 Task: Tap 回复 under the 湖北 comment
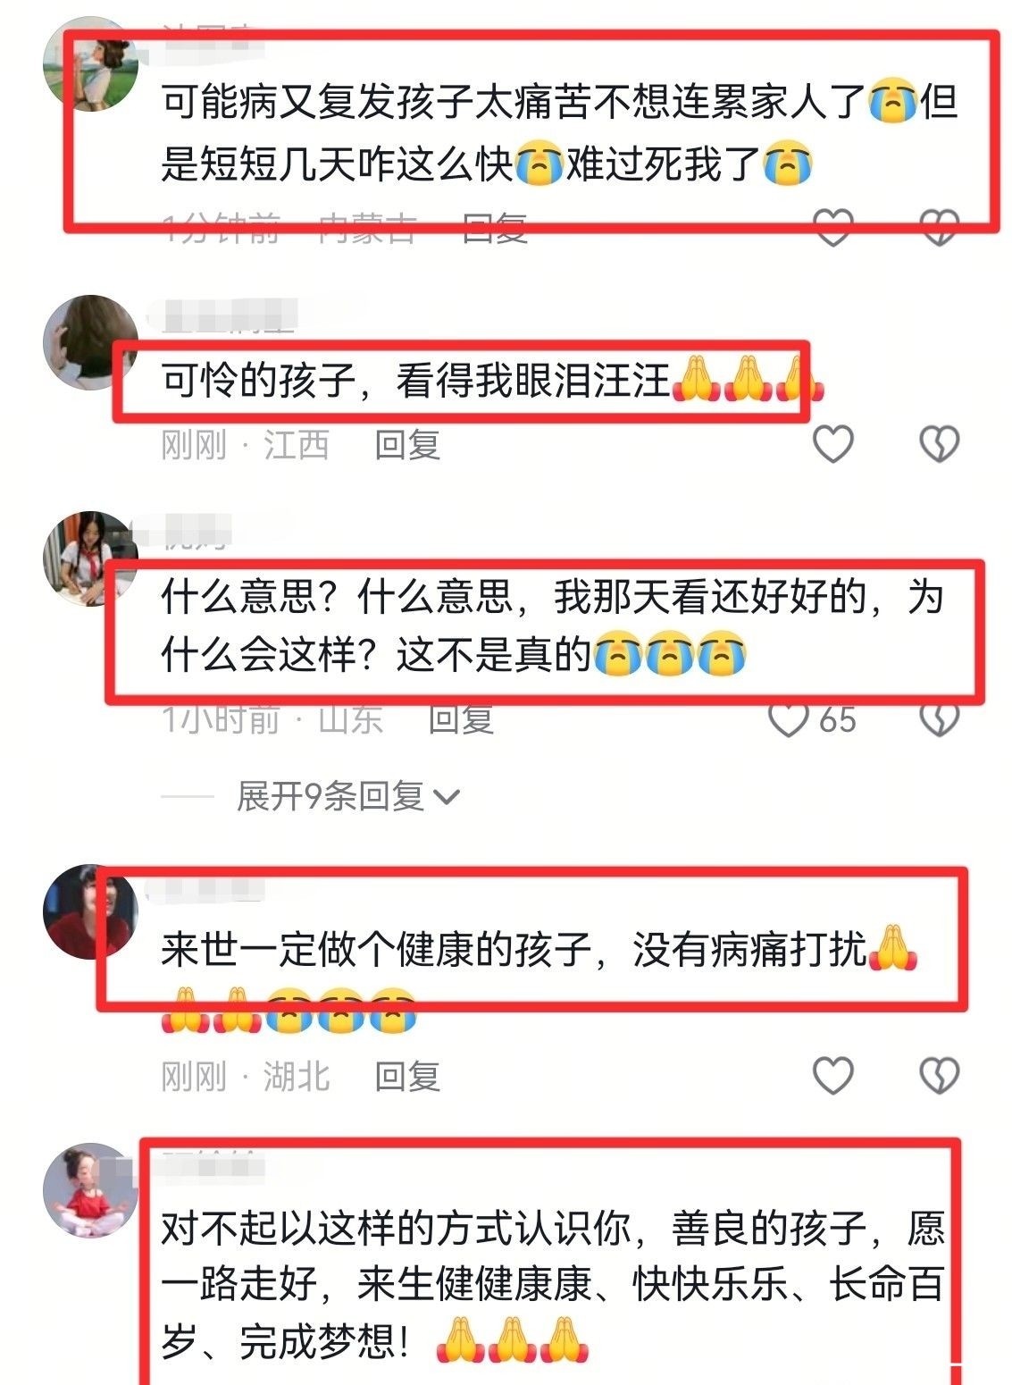coord(407,1076)
